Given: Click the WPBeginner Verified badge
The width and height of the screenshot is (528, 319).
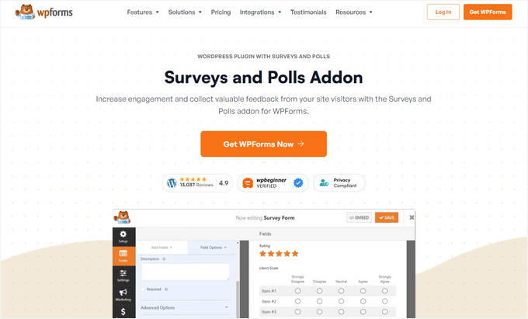Looking at the screenshot, I should tap(271, 183).
